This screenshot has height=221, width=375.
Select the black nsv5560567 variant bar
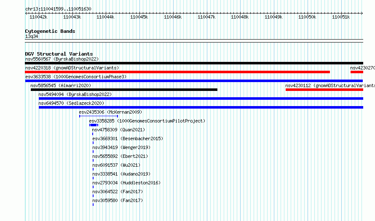194,63
